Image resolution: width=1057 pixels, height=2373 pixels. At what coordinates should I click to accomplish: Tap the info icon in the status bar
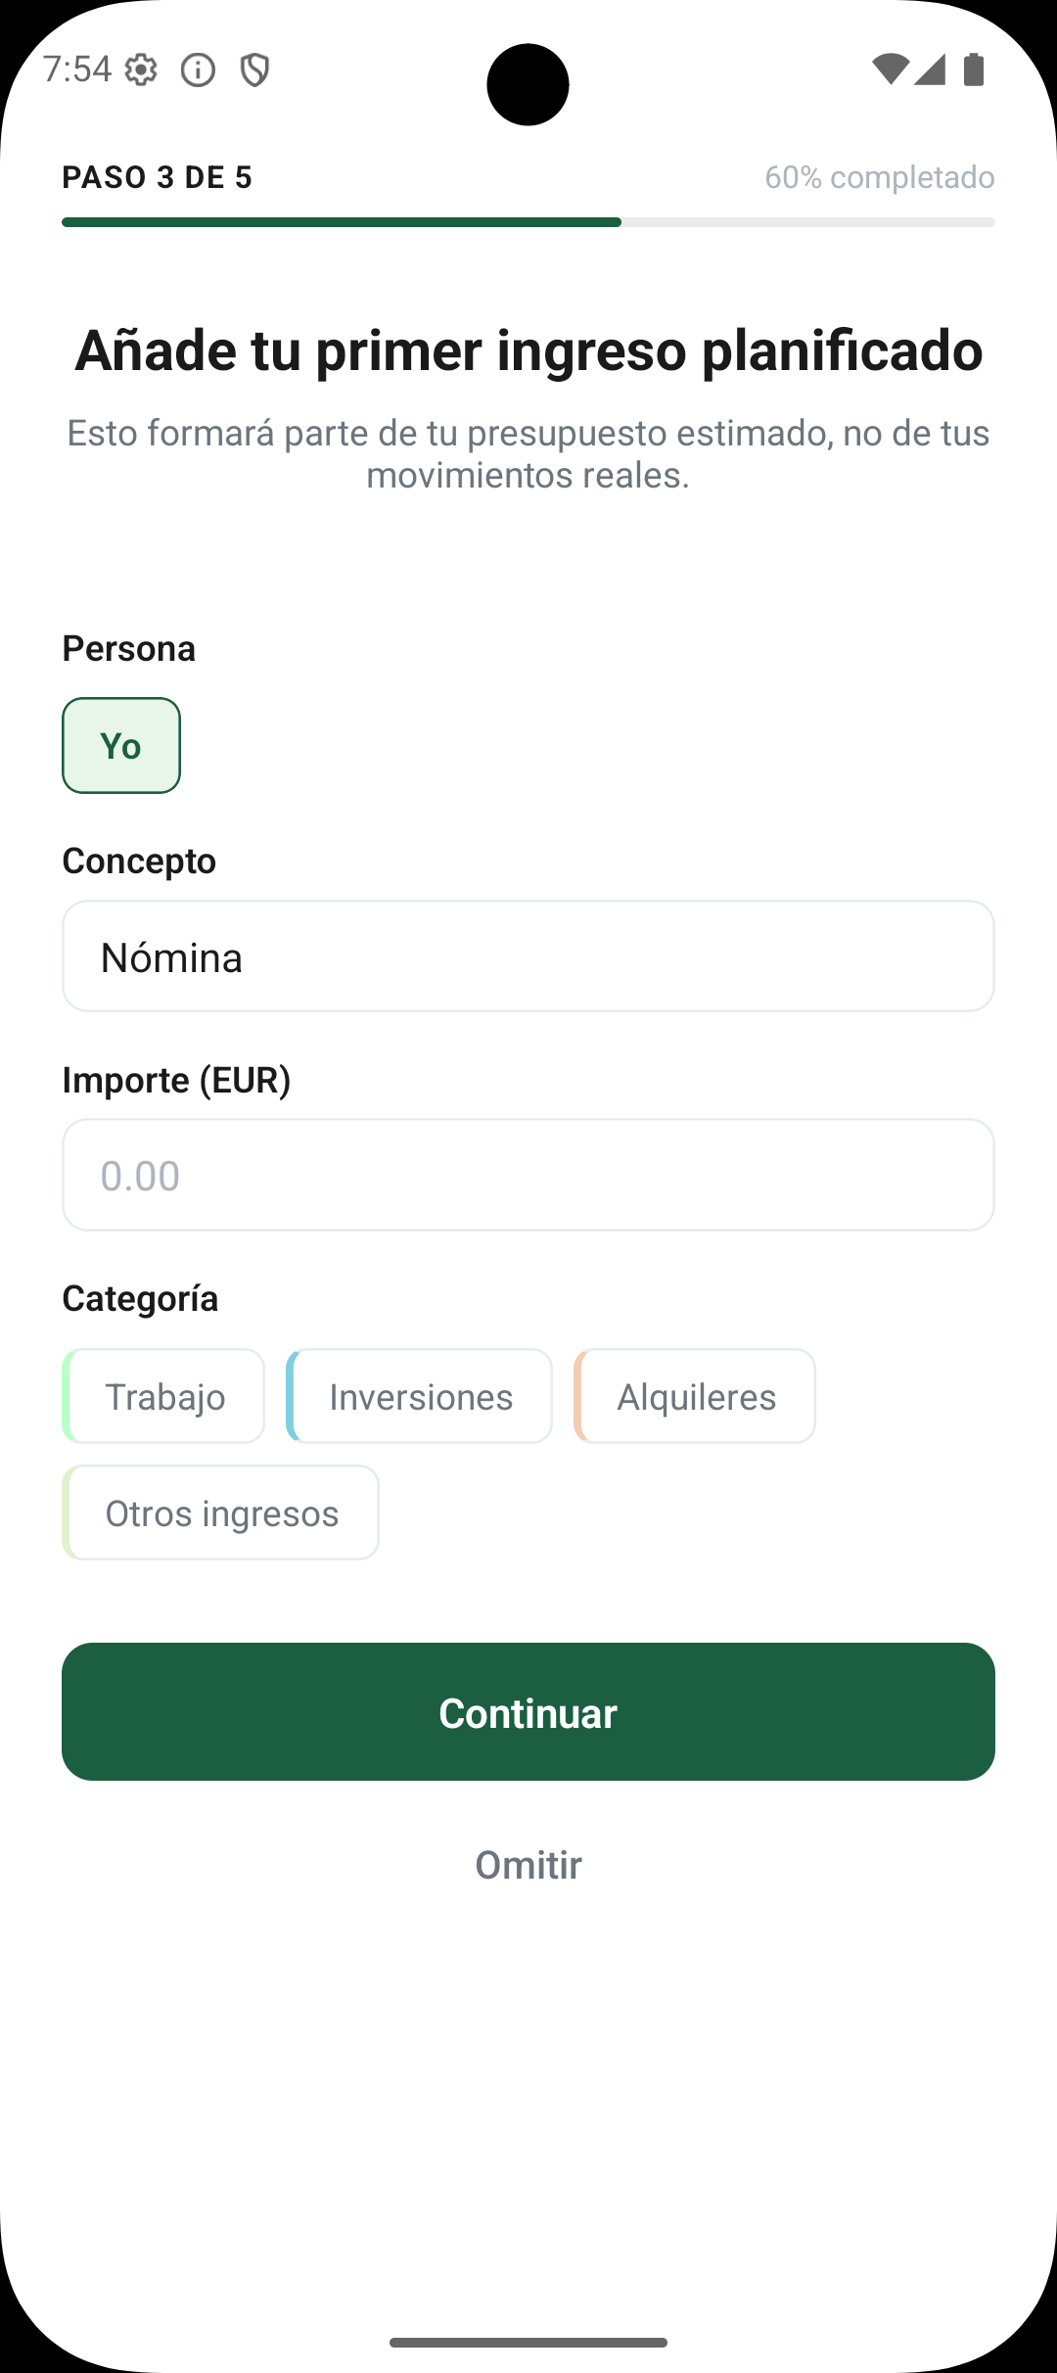198,70
